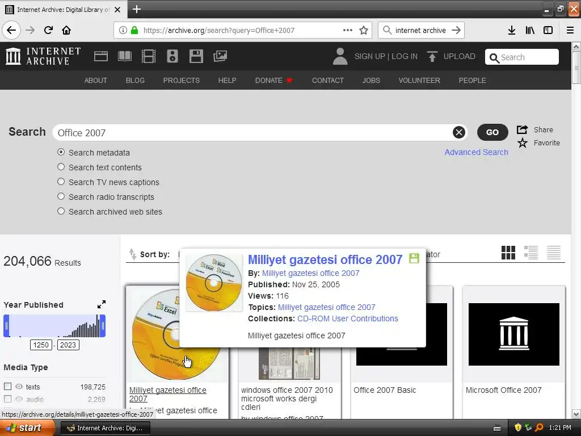581x436 pixels.
Task: Go back with browser back arrow
Action: (x=11, y=30)
